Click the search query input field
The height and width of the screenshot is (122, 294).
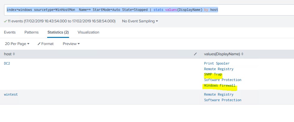(x=149, y=10)
